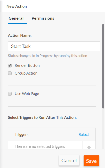Image resolution: width=105 pixels, height=168 pixels.
Task: Click the 'Group Action' label text
Action: pos(26,73)
